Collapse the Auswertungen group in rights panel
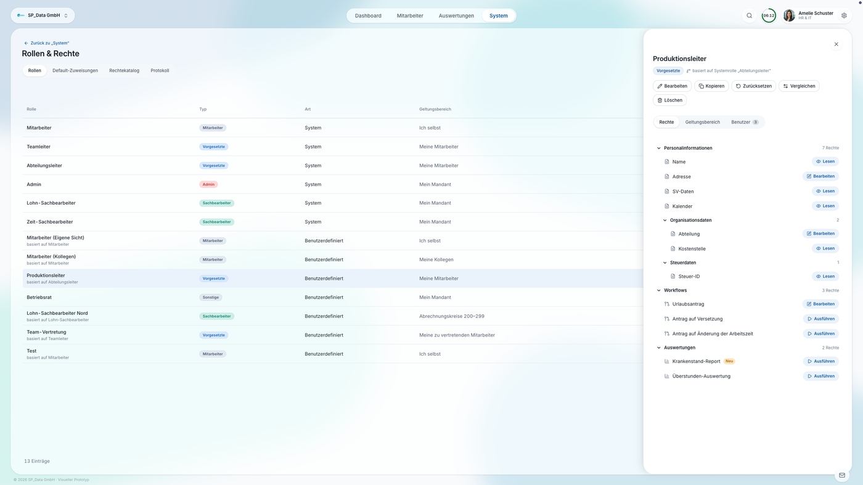 (659, 348)
